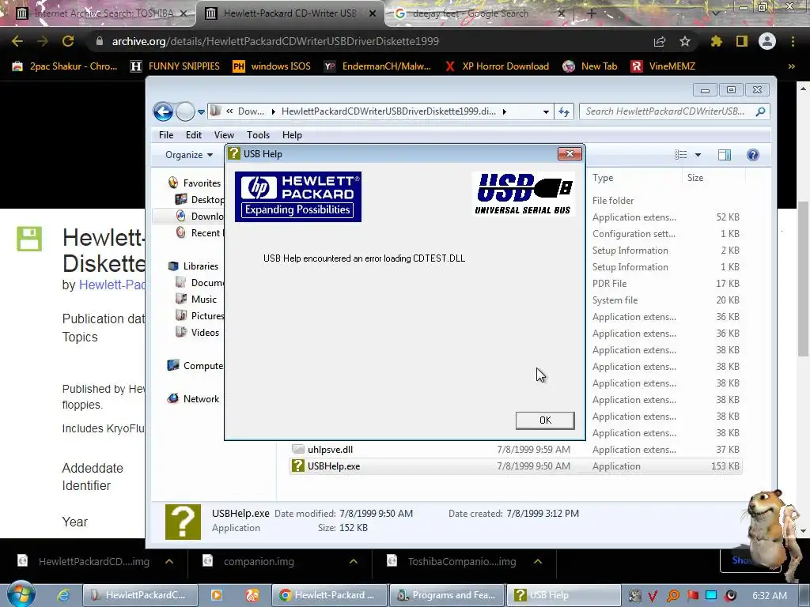Viewport: 810px width, 607px height.
Task: Click the 'PDR File' type entry
Action: click(x=610, y=284)
